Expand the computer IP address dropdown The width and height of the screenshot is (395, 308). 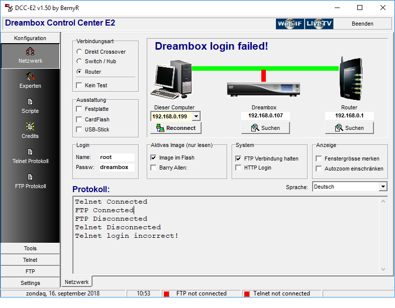tap(196, 116)
